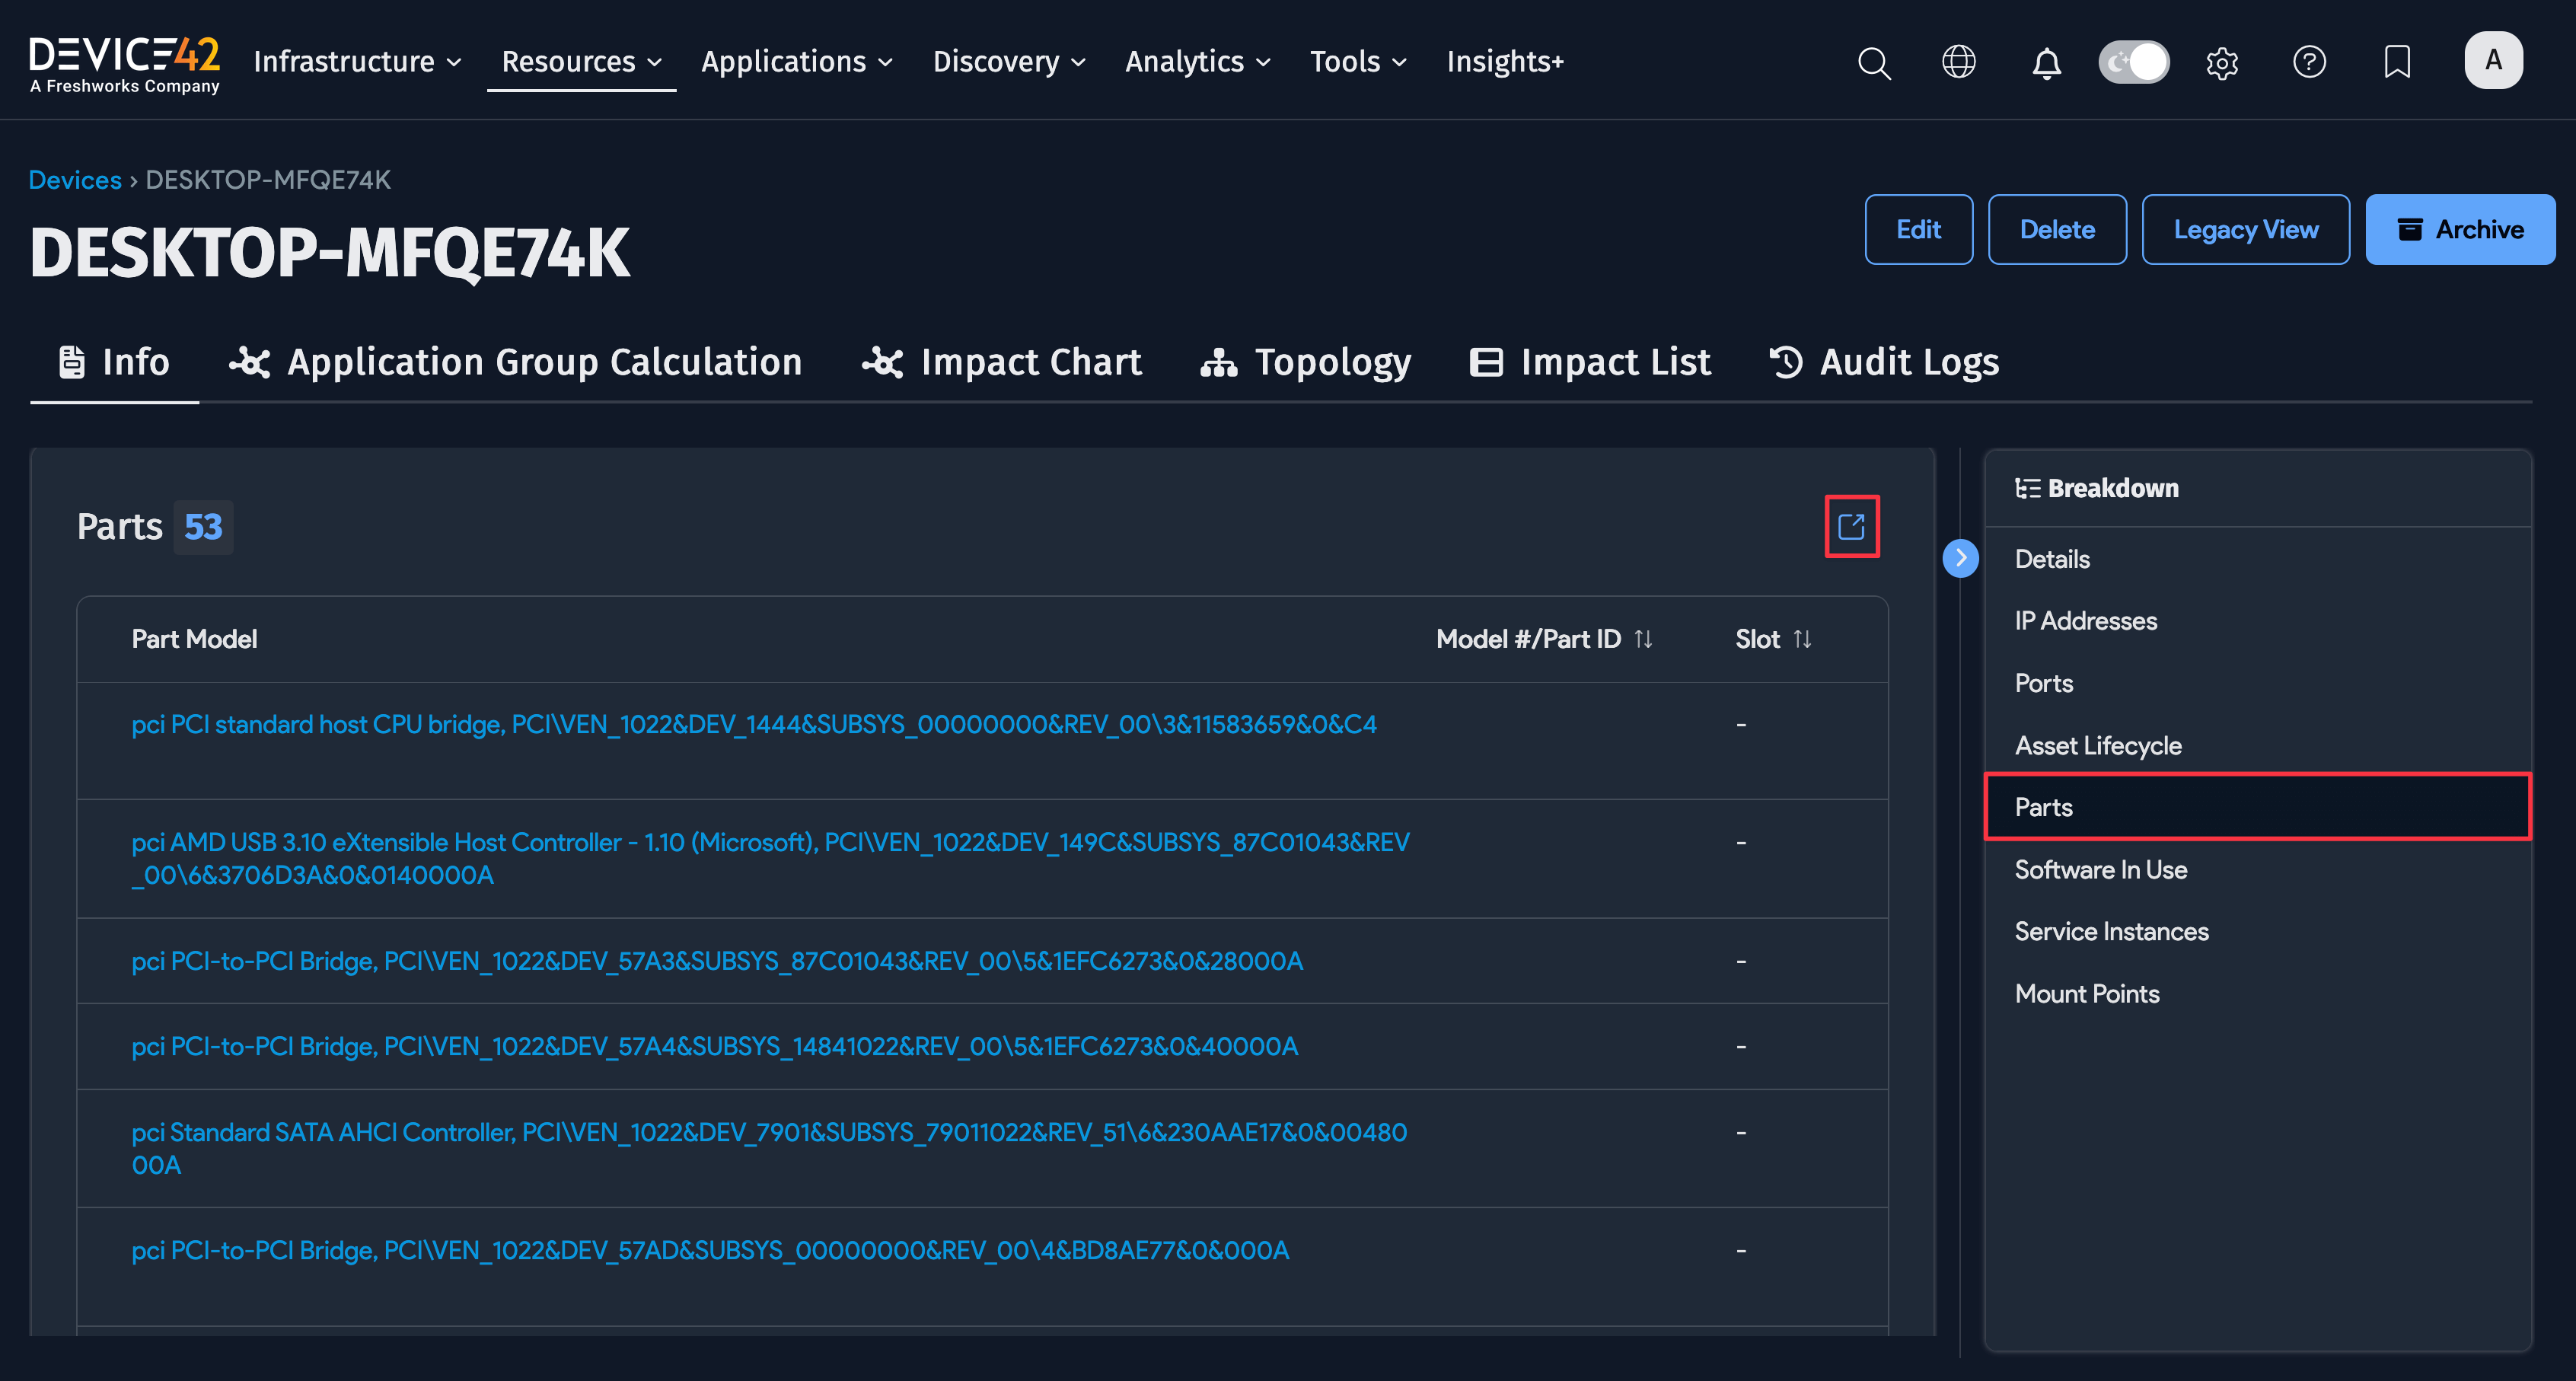Sort by Slot column arrows

pyautogui.click(x=1802, y=639)
